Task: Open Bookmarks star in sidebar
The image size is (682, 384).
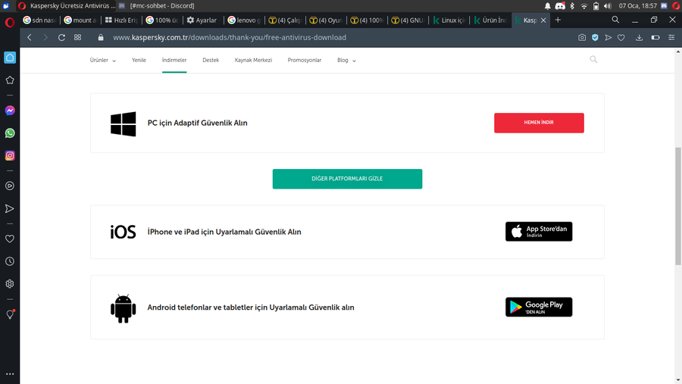Action: pyautogui.click(x=10, y=80)
